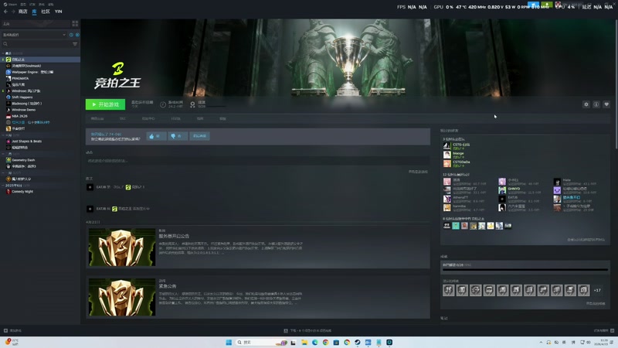Collapse the collection group above Just Shapes & Beats
618x348 pixels.
(3, 135)
